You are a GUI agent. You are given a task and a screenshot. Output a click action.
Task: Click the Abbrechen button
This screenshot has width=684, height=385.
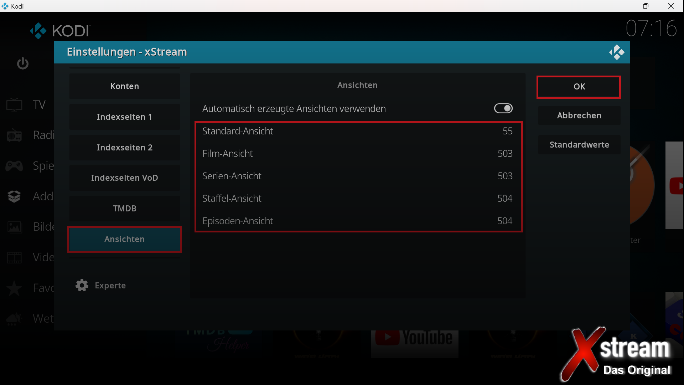579,115
